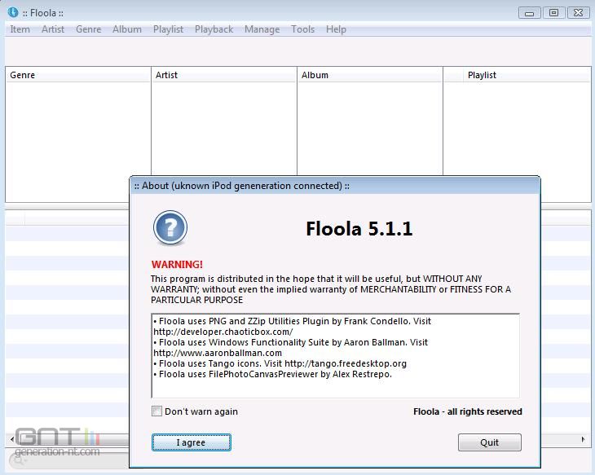Click the Playlist column header
Image resolution: width=595 pixels, height=475 pixels.
click(x=527, y=75)
